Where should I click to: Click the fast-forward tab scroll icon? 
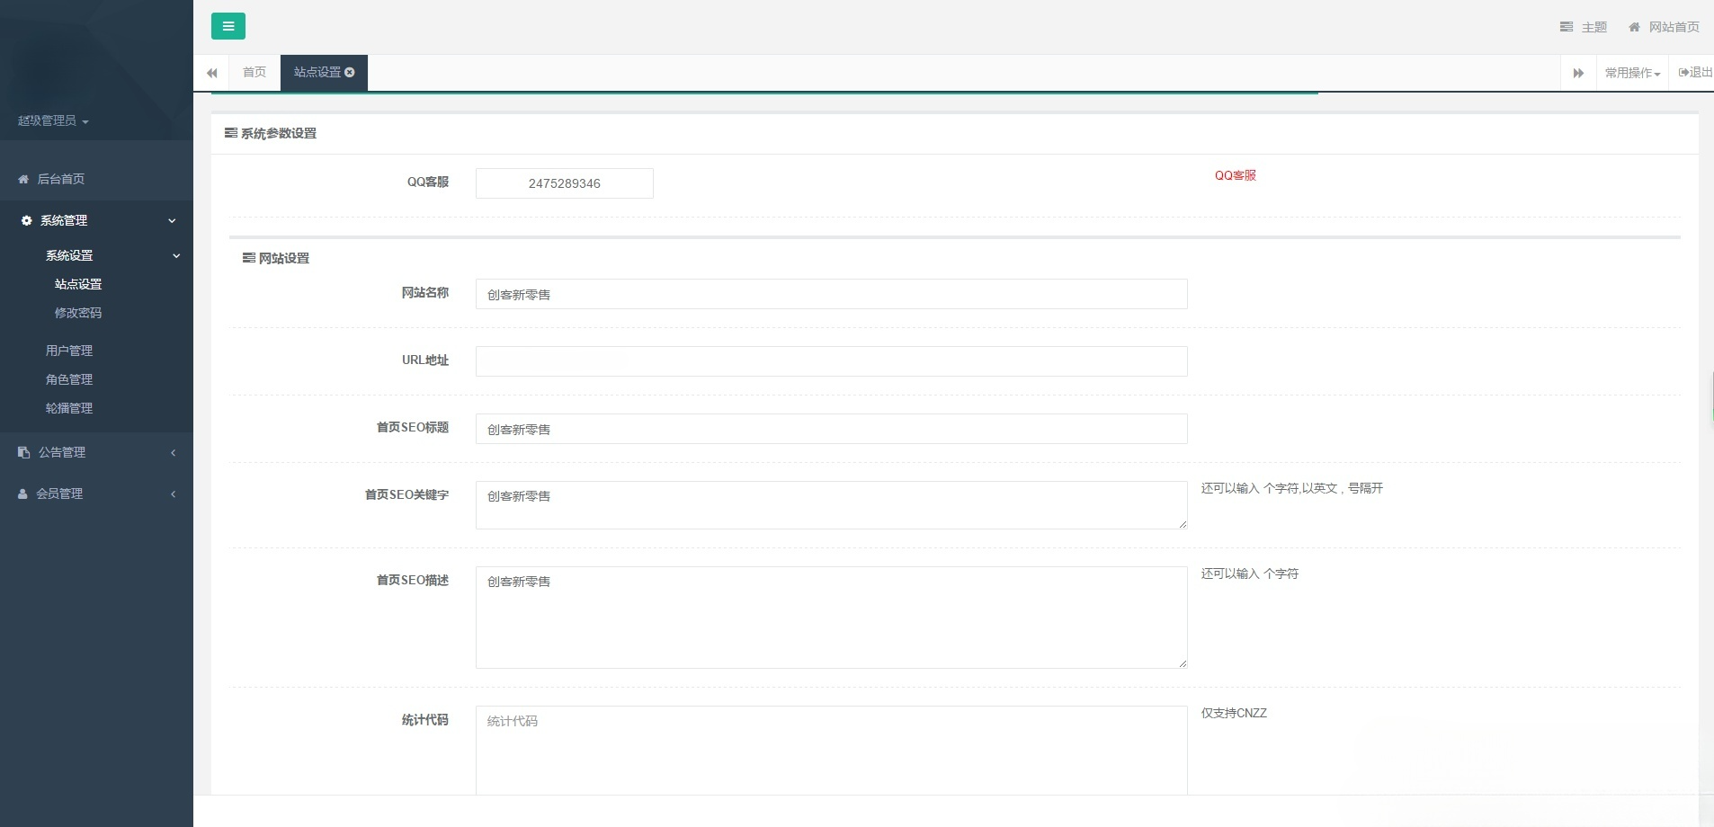click(x=1580, y=72)
